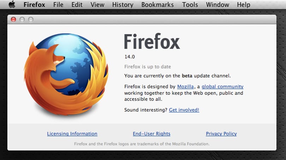286x160 pixels.
Task: Open the View menu
Action: 97,5
